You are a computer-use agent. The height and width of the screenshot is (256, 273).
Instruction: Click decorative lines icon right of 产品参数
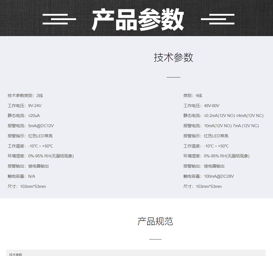click(218, 19)
